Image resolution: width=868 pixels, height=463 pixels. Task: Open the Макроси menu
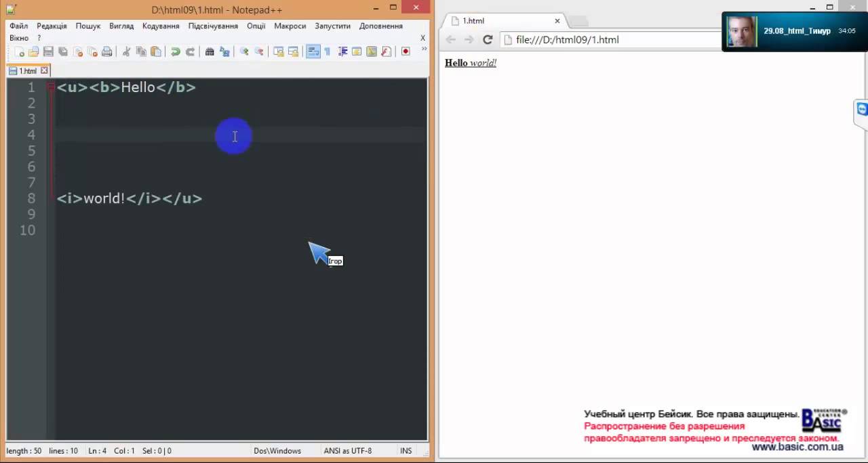click(290, 26)
